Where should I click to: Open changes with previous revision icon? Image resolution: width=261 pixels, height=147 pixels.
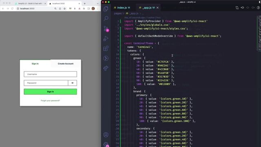coord(242,8)
